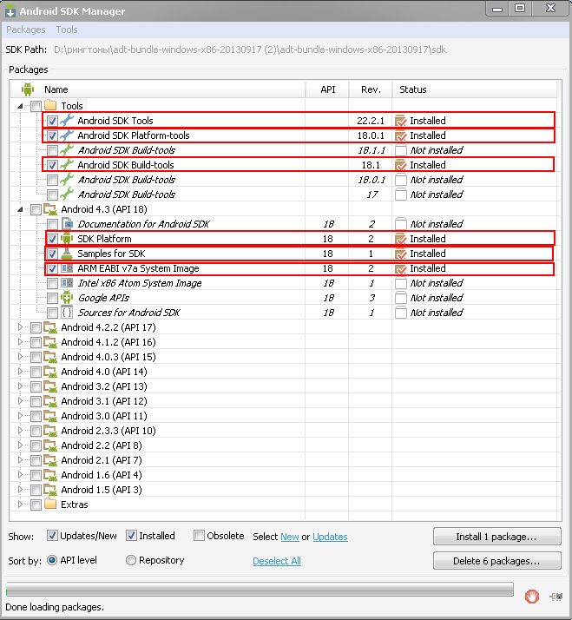Select sort by Repository radio button
The height and width of the screenshot is (620, 572).
tap(131, 560)
